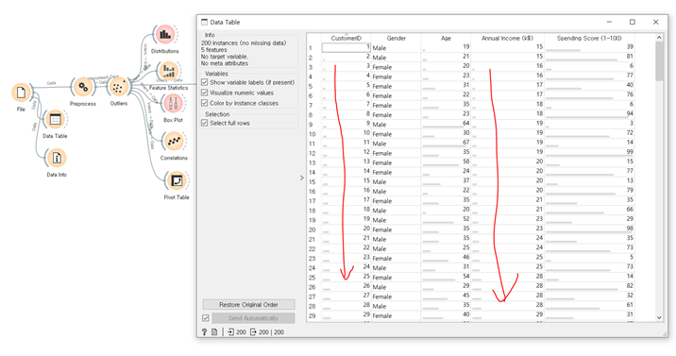Viewport: 676px width, 356px height.
Task: Click CustomerID cell 15 in row 15
Action: click(x=346, y=182)
